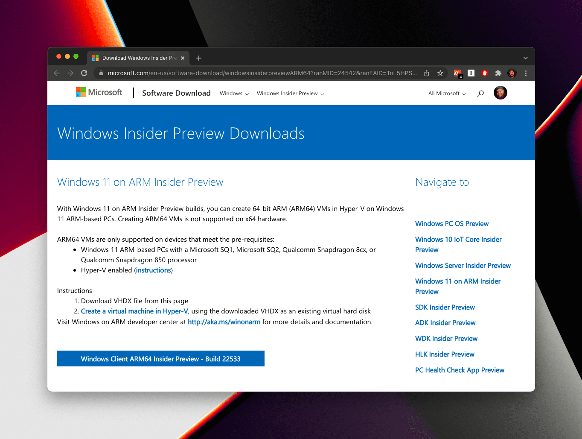Viewport: 582px width, 439px height.
Task: Click the Instapaper extension icon
Action: pyautogui.click(x=471, y=73)
